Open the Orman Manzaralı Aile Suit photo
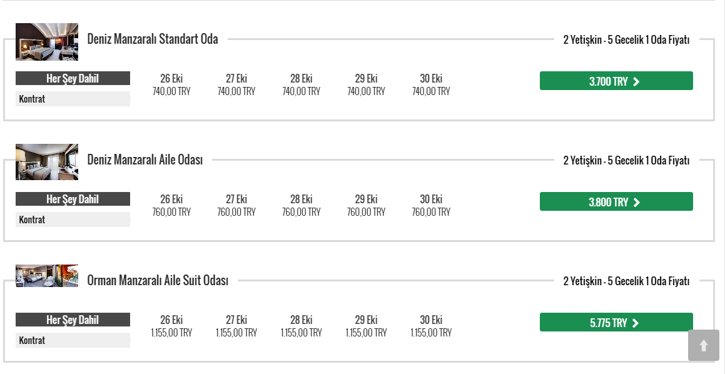Image resolution: width=725 pixels, height=374 pixels. pos(47,276)
